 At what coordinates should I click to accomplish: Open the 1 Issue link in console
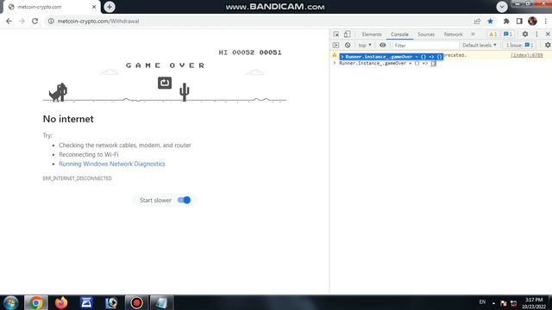point(520,45)
